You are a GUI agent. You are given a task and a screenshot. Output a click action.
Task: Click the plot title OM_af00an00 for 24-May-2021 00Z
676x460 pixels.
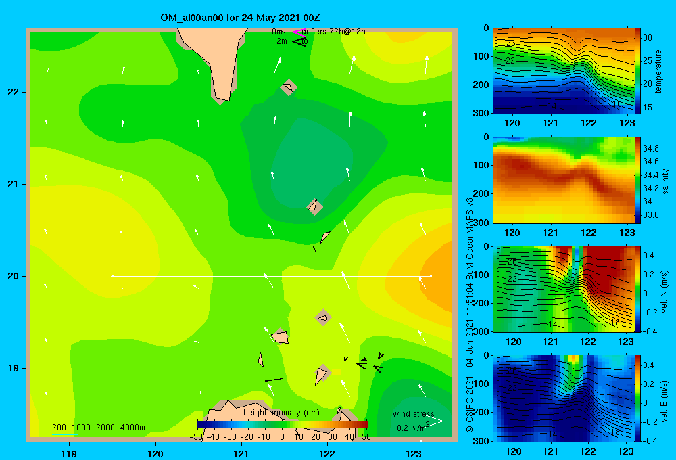click(240, 18)
